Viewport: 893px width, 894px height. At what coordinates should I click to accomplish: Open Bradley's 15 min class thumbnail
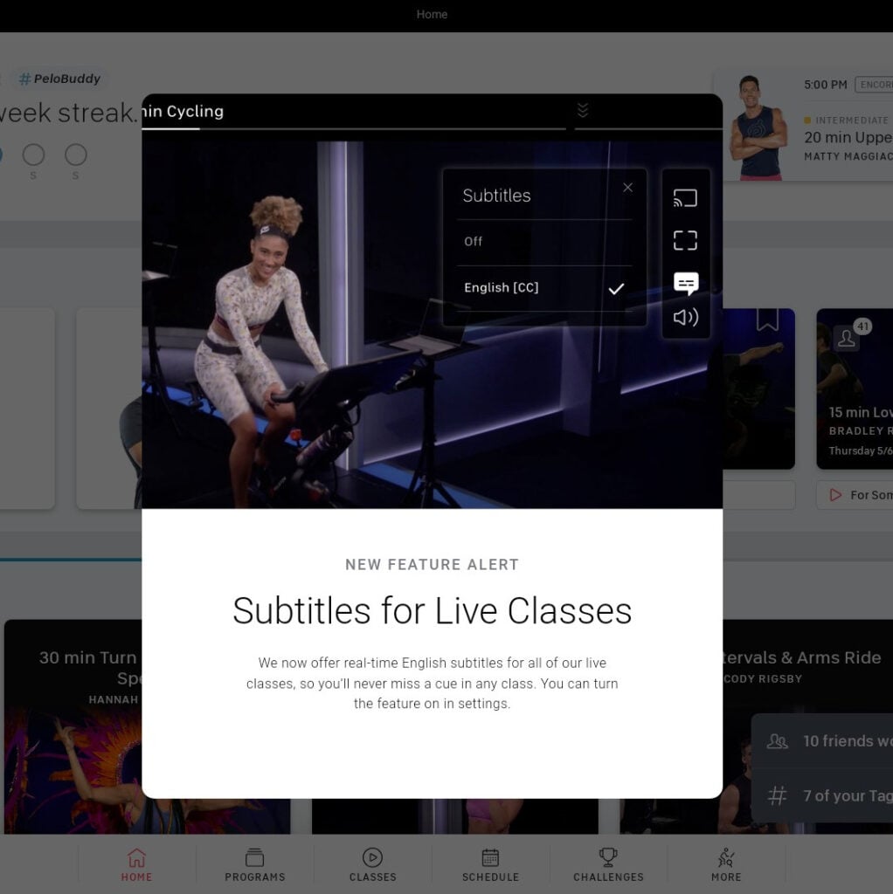click(x=861, y=389)
